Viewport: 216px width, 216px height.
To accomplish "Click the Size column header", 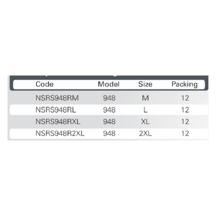I will click(x=145, y=84).
